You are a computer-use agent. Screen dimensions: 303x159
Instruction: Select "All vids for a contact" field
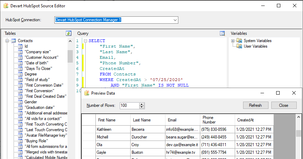43,119
